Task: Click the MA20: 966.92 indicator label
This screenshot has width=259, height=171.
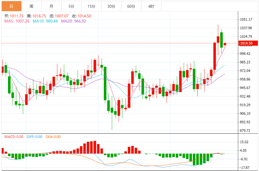Action: (x=74, y=21)
